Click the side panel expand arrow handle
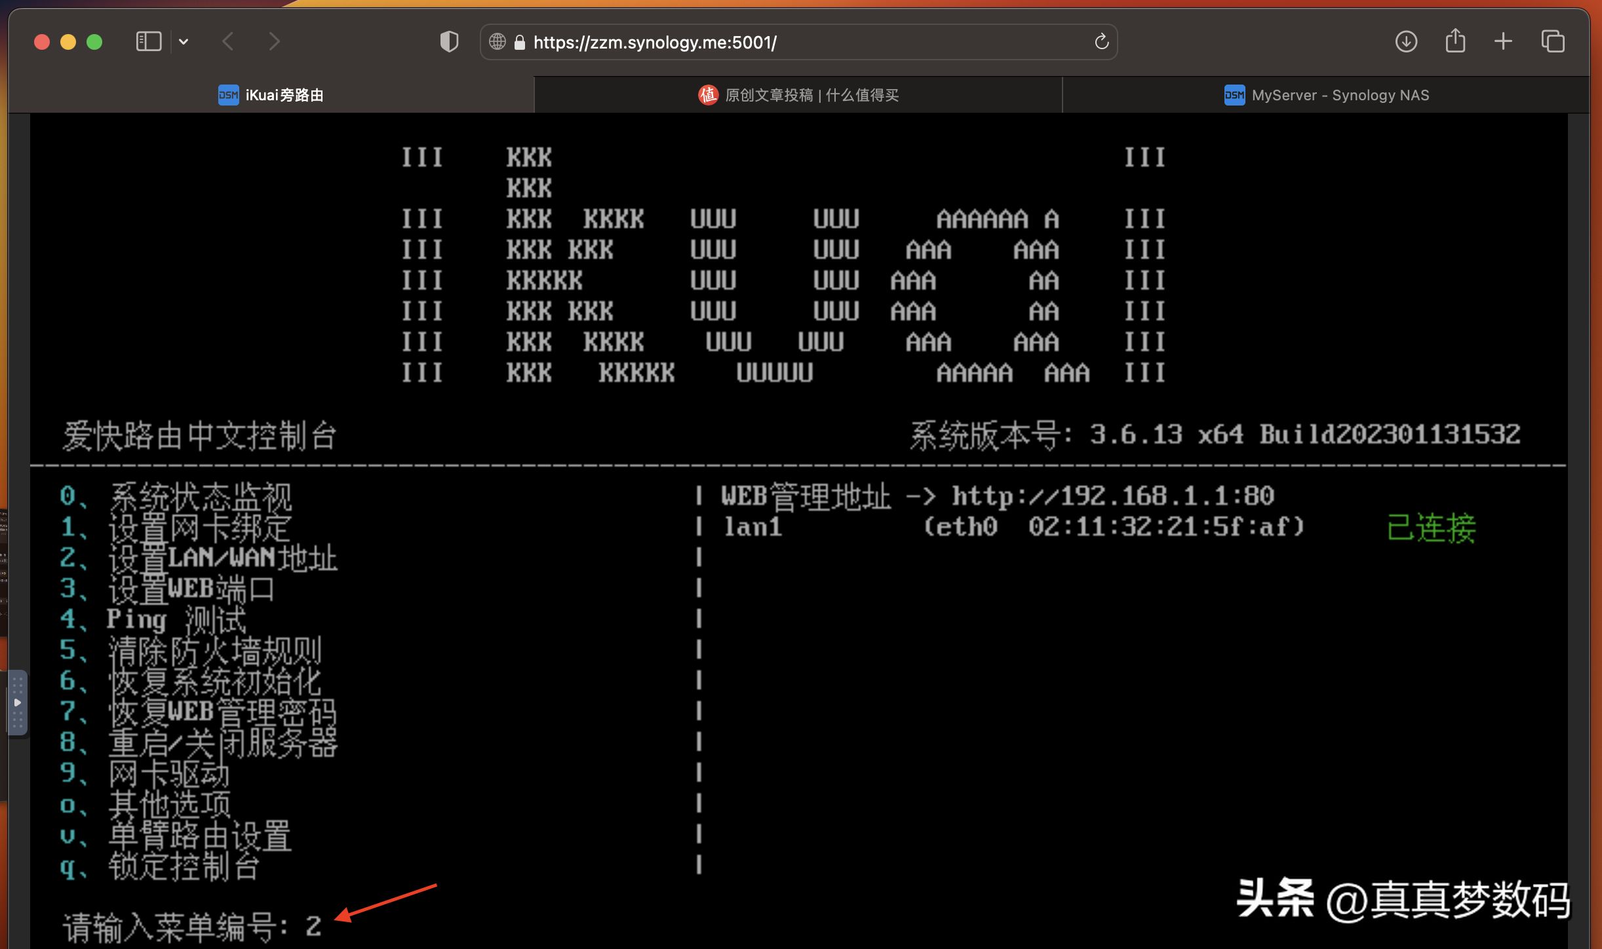Image resolution: width=1602 pixels, height=949 pixels. point(18,702)
